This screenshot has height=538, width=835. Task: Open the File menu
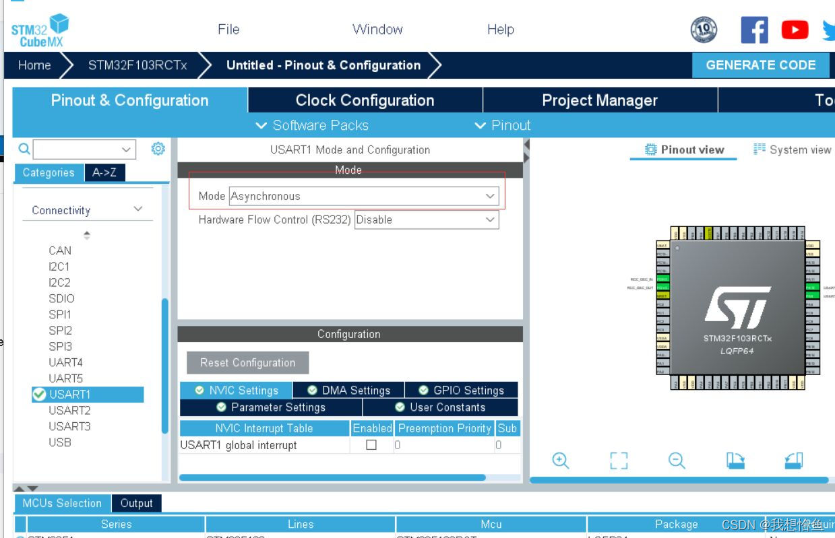[x=228, y=30]
